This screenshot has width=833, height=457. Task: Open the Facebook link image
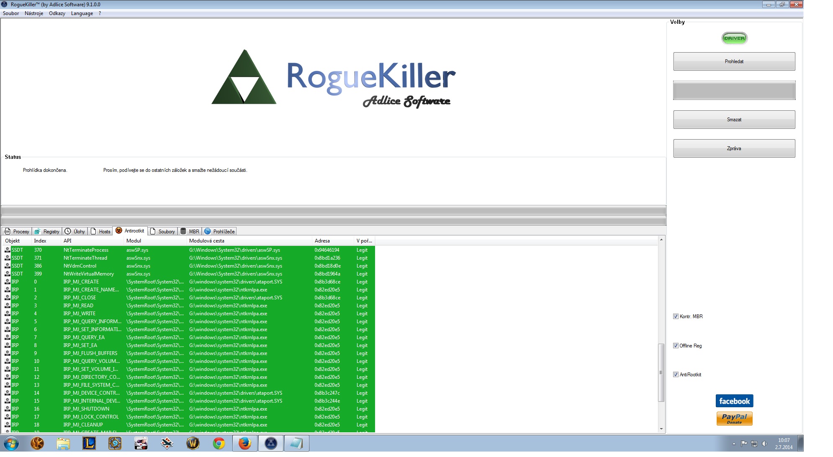pos(734,401)
